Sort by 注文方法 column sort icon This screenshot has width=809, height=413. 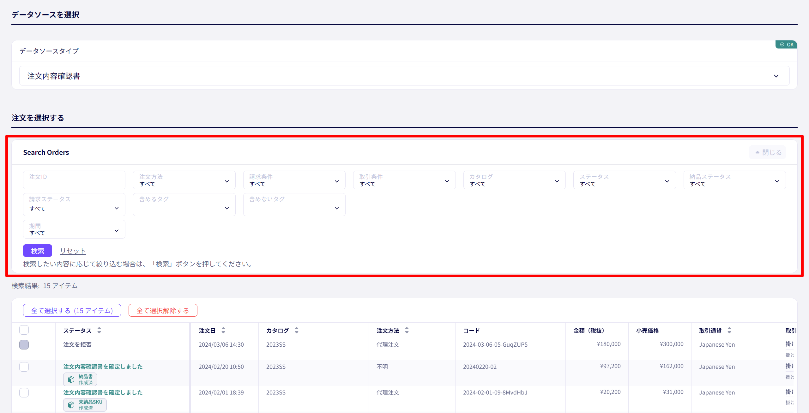click(x=407, y=331)
